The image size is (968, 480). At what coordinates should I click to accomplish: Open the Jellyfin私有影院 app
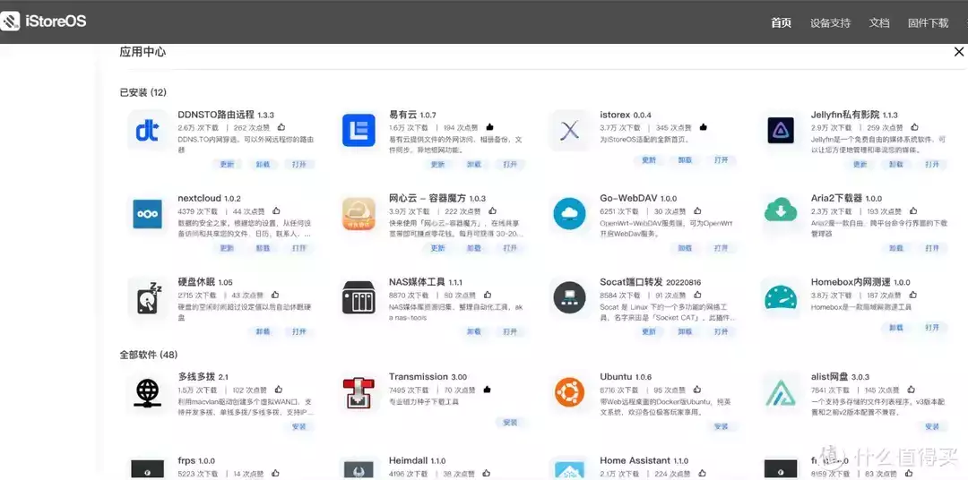tap(931, 164)
